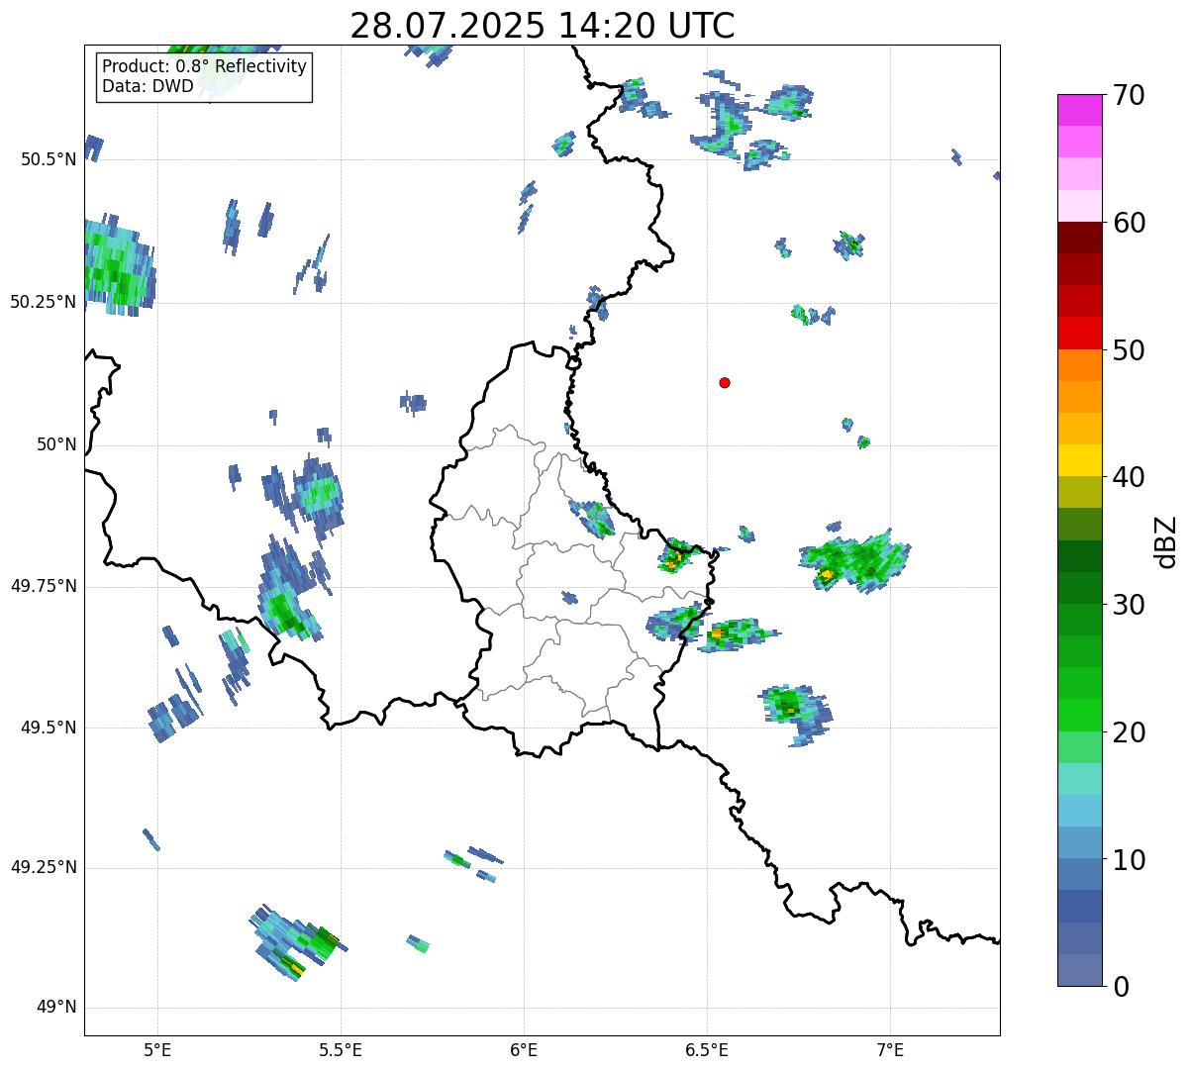Click the latitude label "49.5°N"
Image resolution: width=1190 pixels, height=1070 pixels.
pyautogui.click(x=48, y=728)
